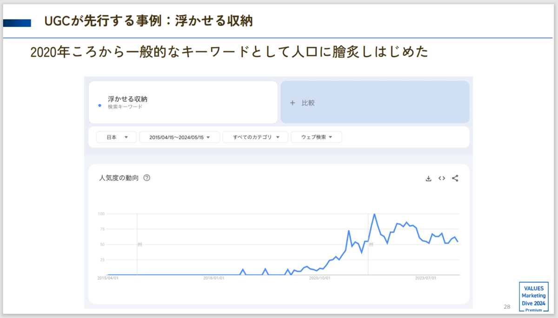The height and width of the screenshot is (318, 558).
Task: Click the peak point at 100 on line
Action: (374, 214)
